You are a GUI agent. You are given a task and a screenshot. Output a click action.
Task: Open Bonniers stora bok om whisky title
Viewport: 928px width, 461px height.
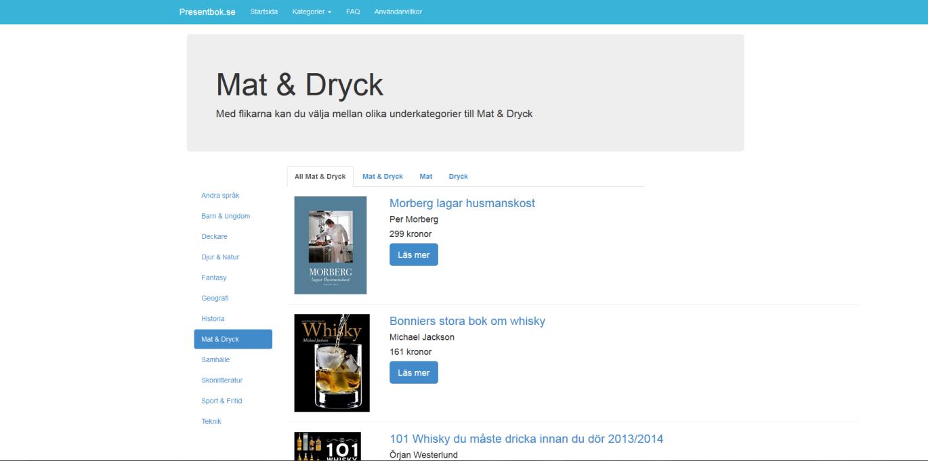click(x=467, y=321)
